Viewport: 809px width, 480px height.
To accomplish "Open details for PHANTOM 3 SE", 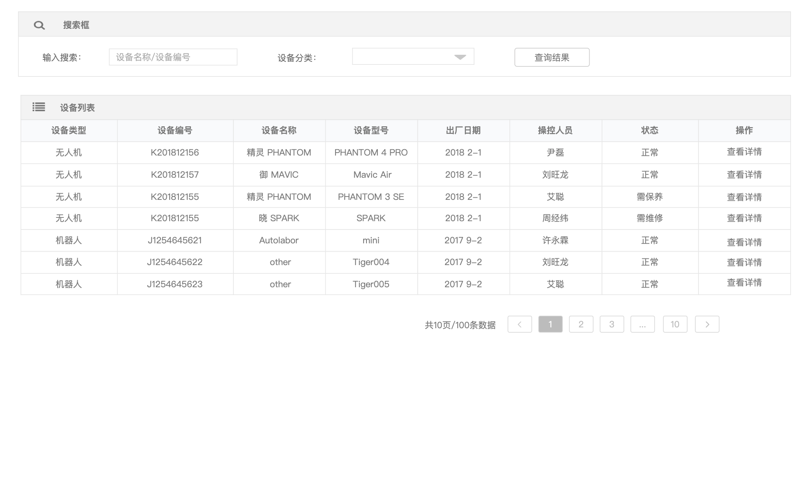I will pos(744,197).
